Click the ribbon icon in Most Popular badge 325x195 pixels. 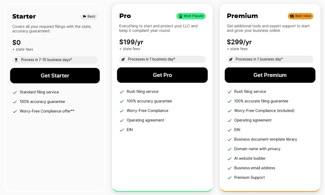pyautogui.click(x=181, y=16)
